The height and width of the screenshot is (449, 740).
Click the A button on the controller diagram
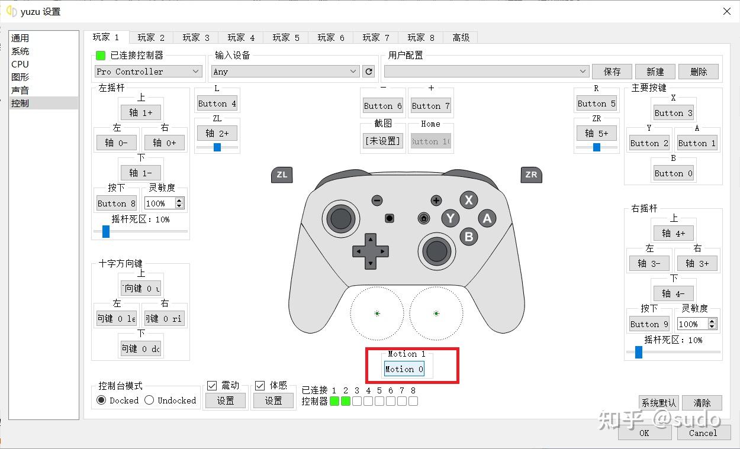coord(486,218)
